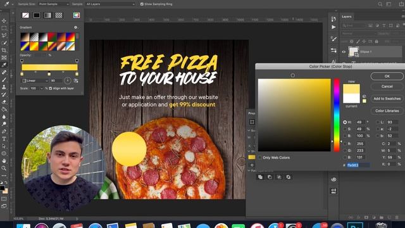Select the L lightness radio button

[378, 122]
